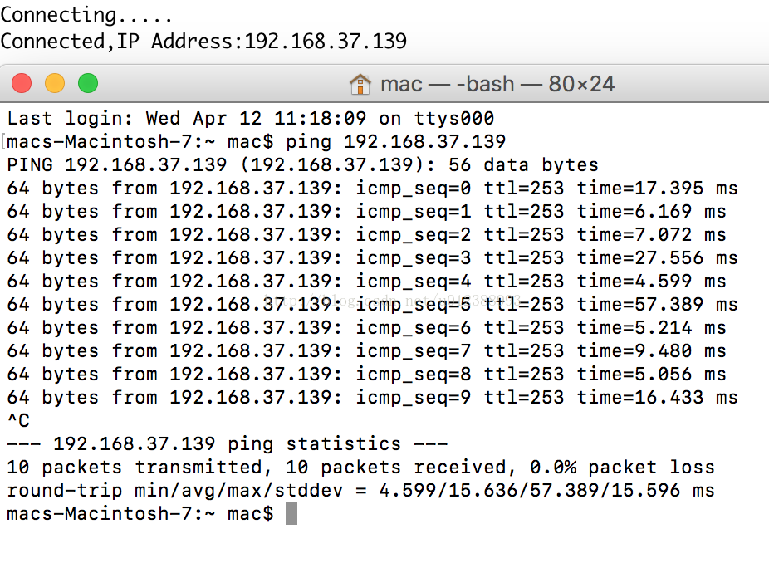Image resolution: width=769 pixels, height=583 pixels.
Task: Click the window title 'mac — -bash — 80×24'
Action: click(497, 84)
